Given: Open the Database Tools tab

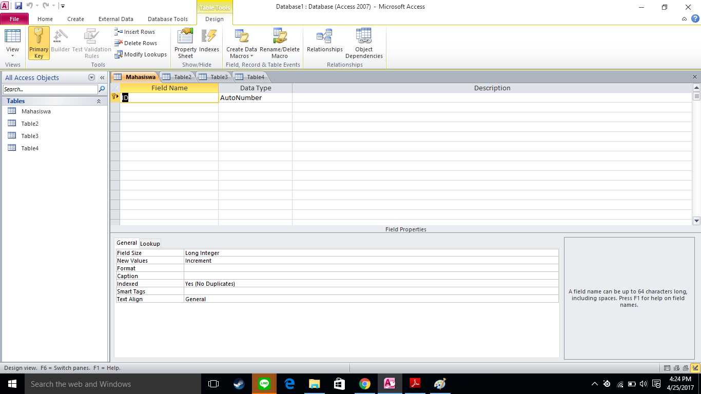Looking at the screenshot, I should pyautogui.click(x=168, y=19).
